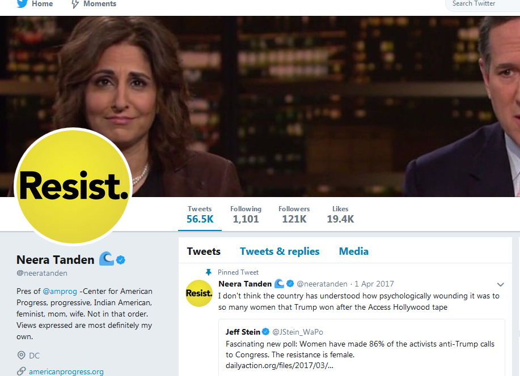Open the Following 1,101 list
Screen dimensions: 520x376
246,215
